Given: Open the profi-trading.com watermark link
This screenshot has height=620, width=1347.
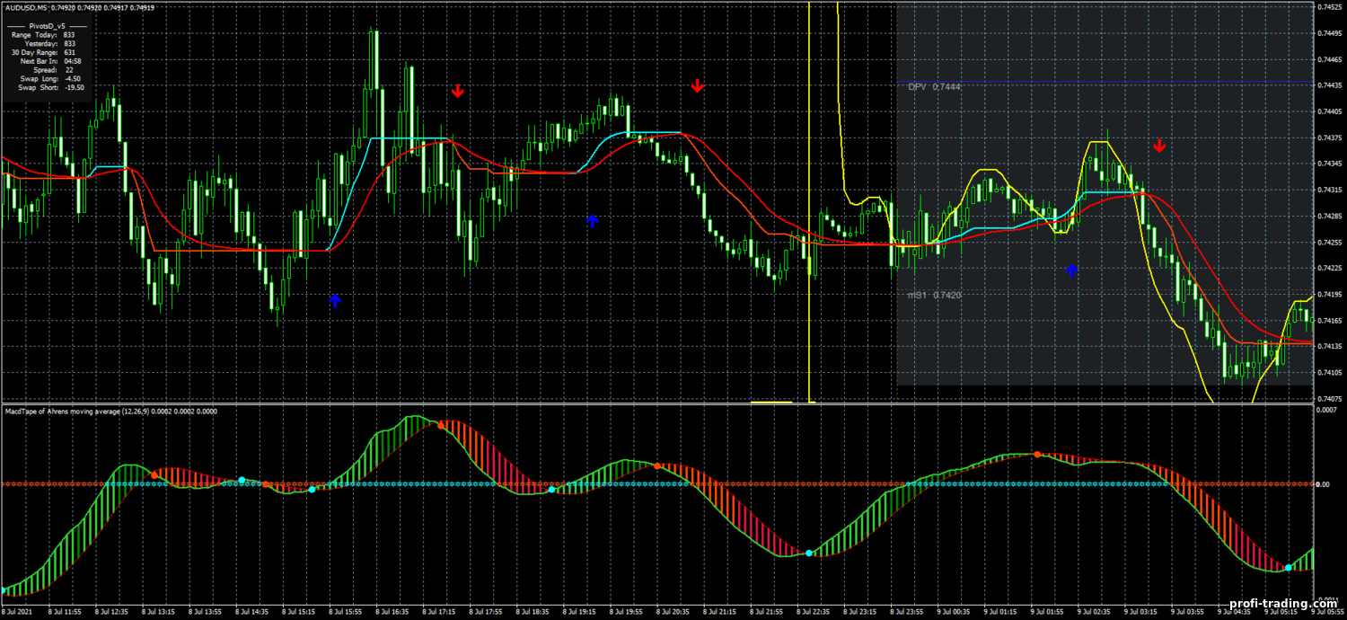Looking at the screenshot, I should click(x=1282, y=606).
